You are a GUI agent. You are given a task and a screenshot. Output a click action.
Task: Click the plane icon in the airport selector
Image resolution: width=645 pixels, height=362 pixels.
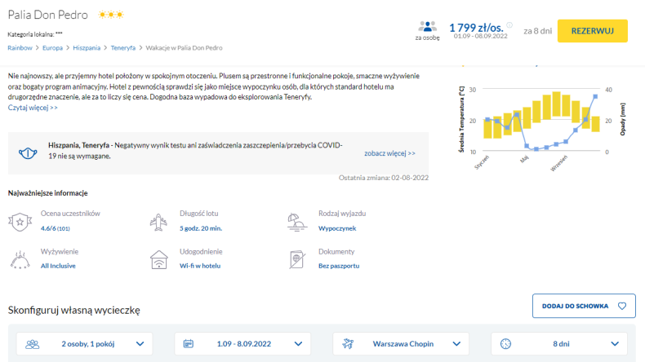tap(348, 343)
